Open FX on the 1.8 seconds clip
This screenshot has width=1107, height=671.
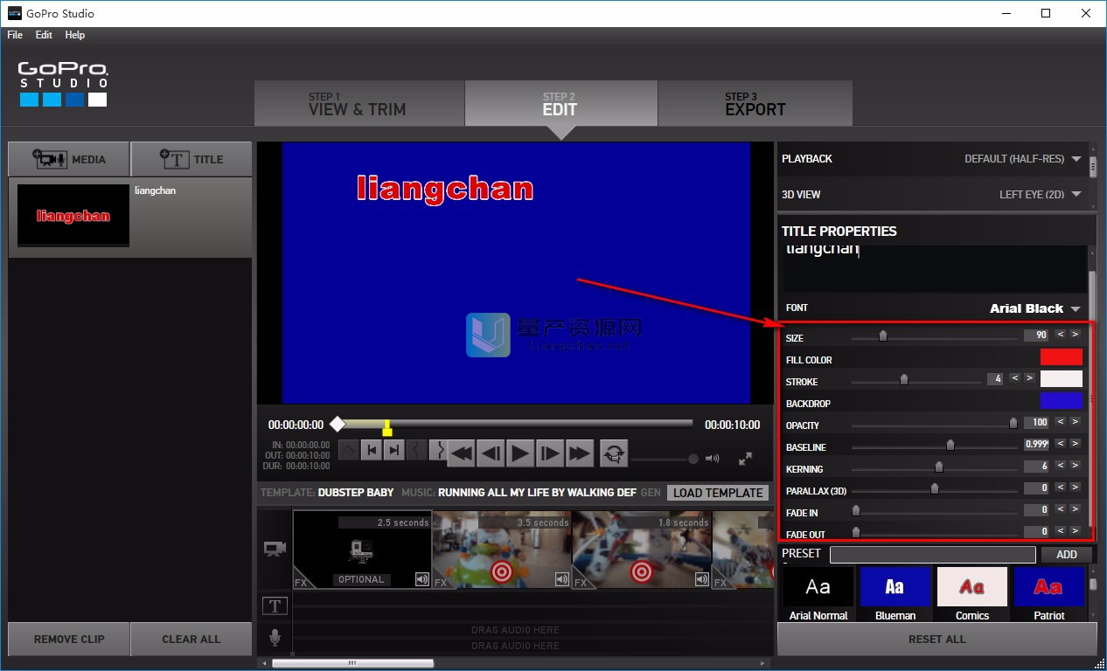(581, 582)
